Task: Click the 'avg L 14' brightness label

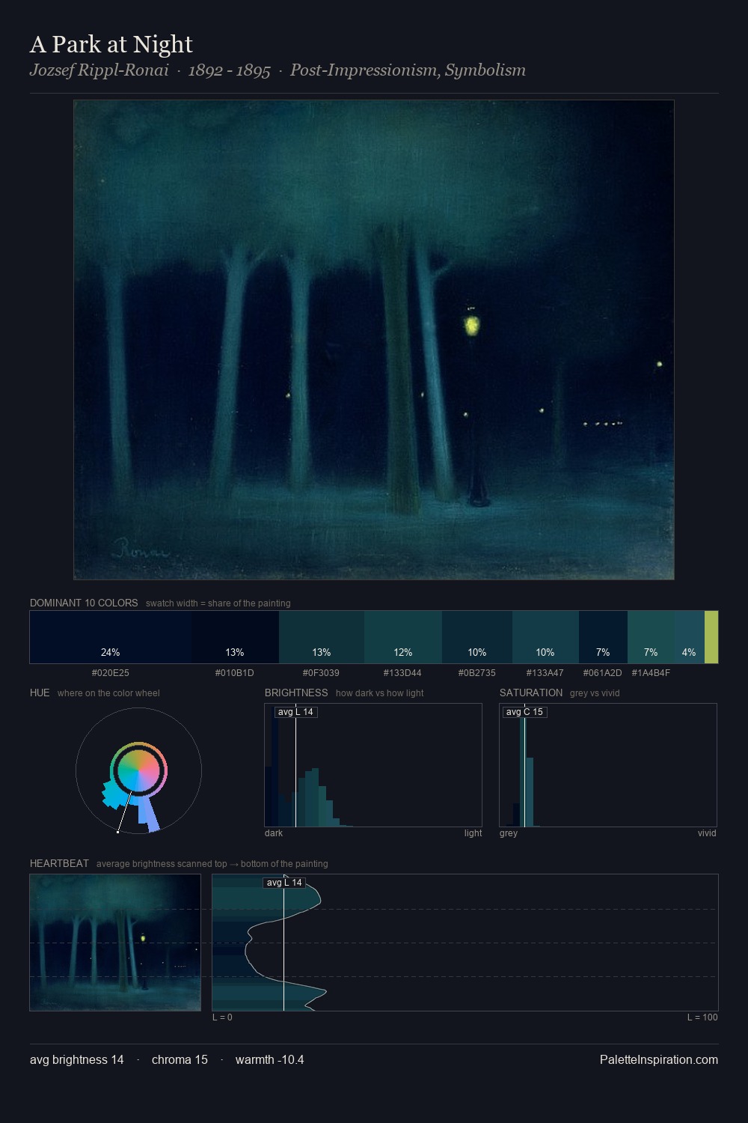Action: pos(295,712)
